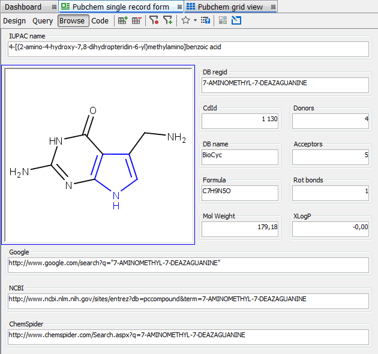Click the ChemSpider URL field
The image size is (378, 354).
188,337
